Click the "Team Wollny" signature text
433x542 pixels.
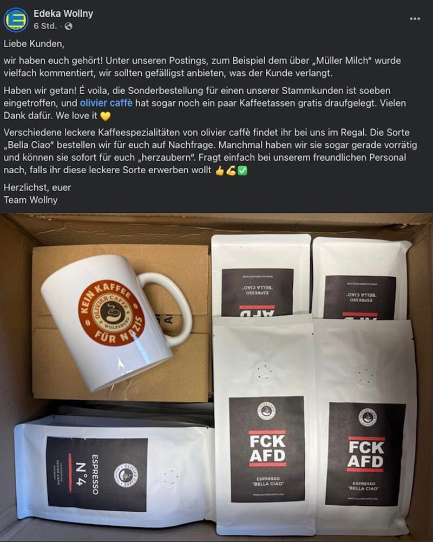click(x=30, y=200)
